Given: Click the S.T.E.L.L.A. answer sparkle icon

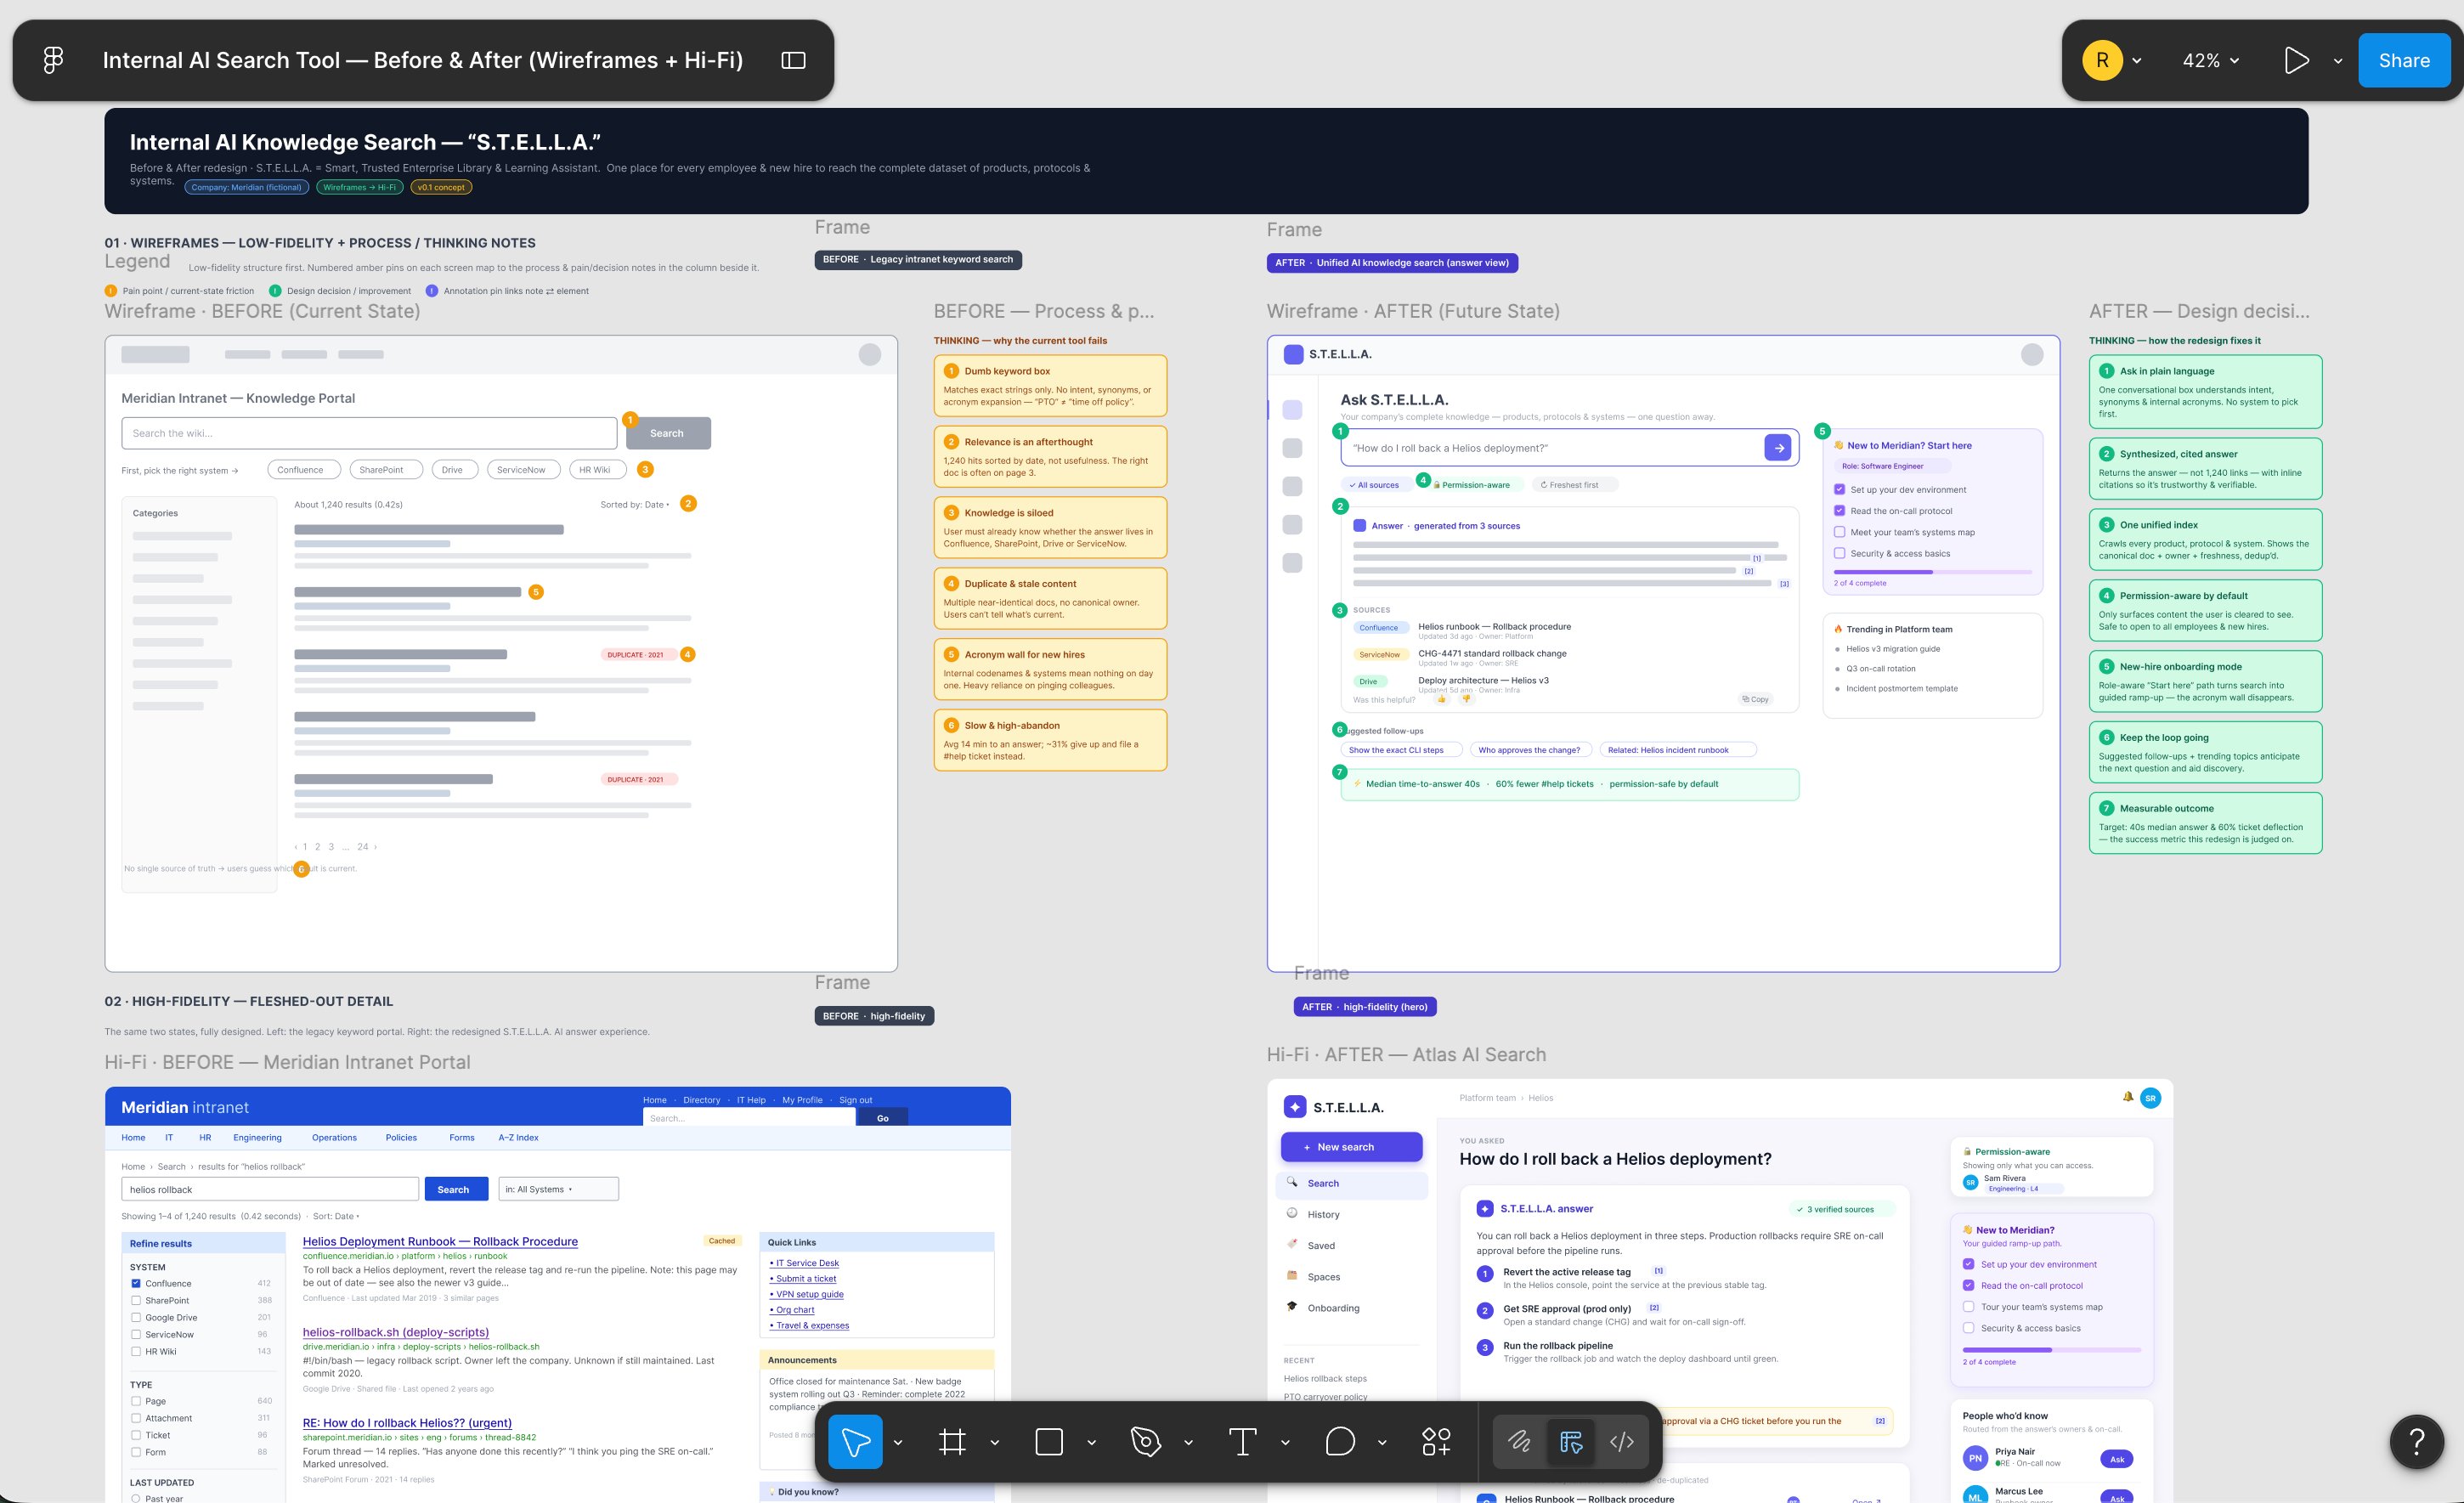Looking at the screenshot, I should pyautogui.click(x=1485, y=1208).
